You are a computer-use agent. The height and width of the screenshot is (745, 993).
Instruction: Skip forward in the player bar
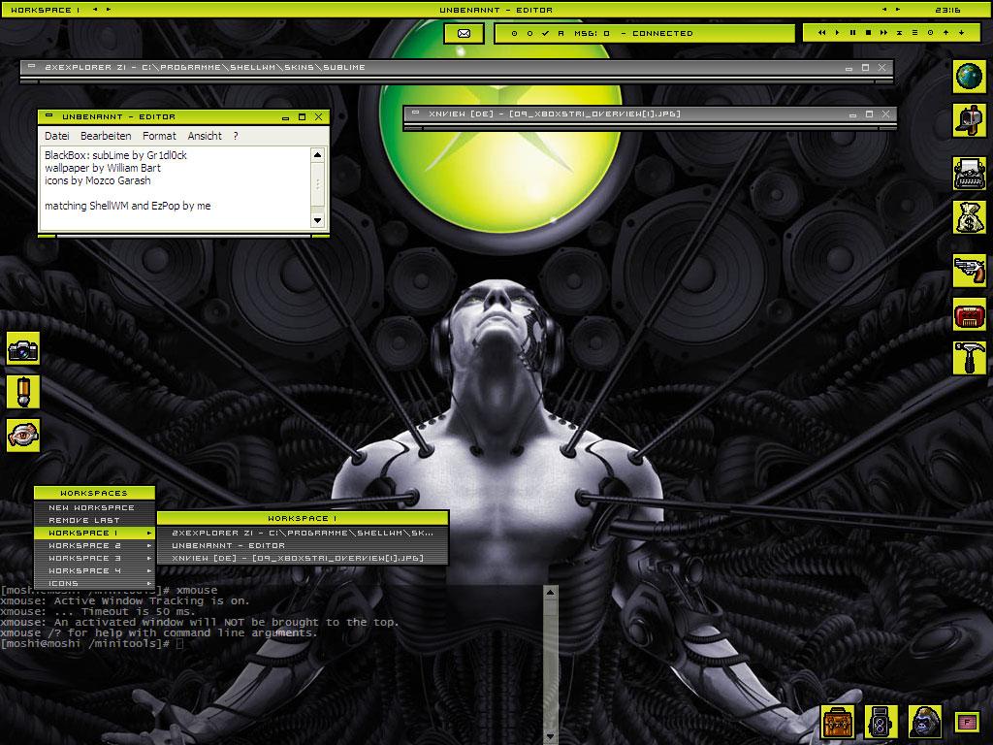883,33
